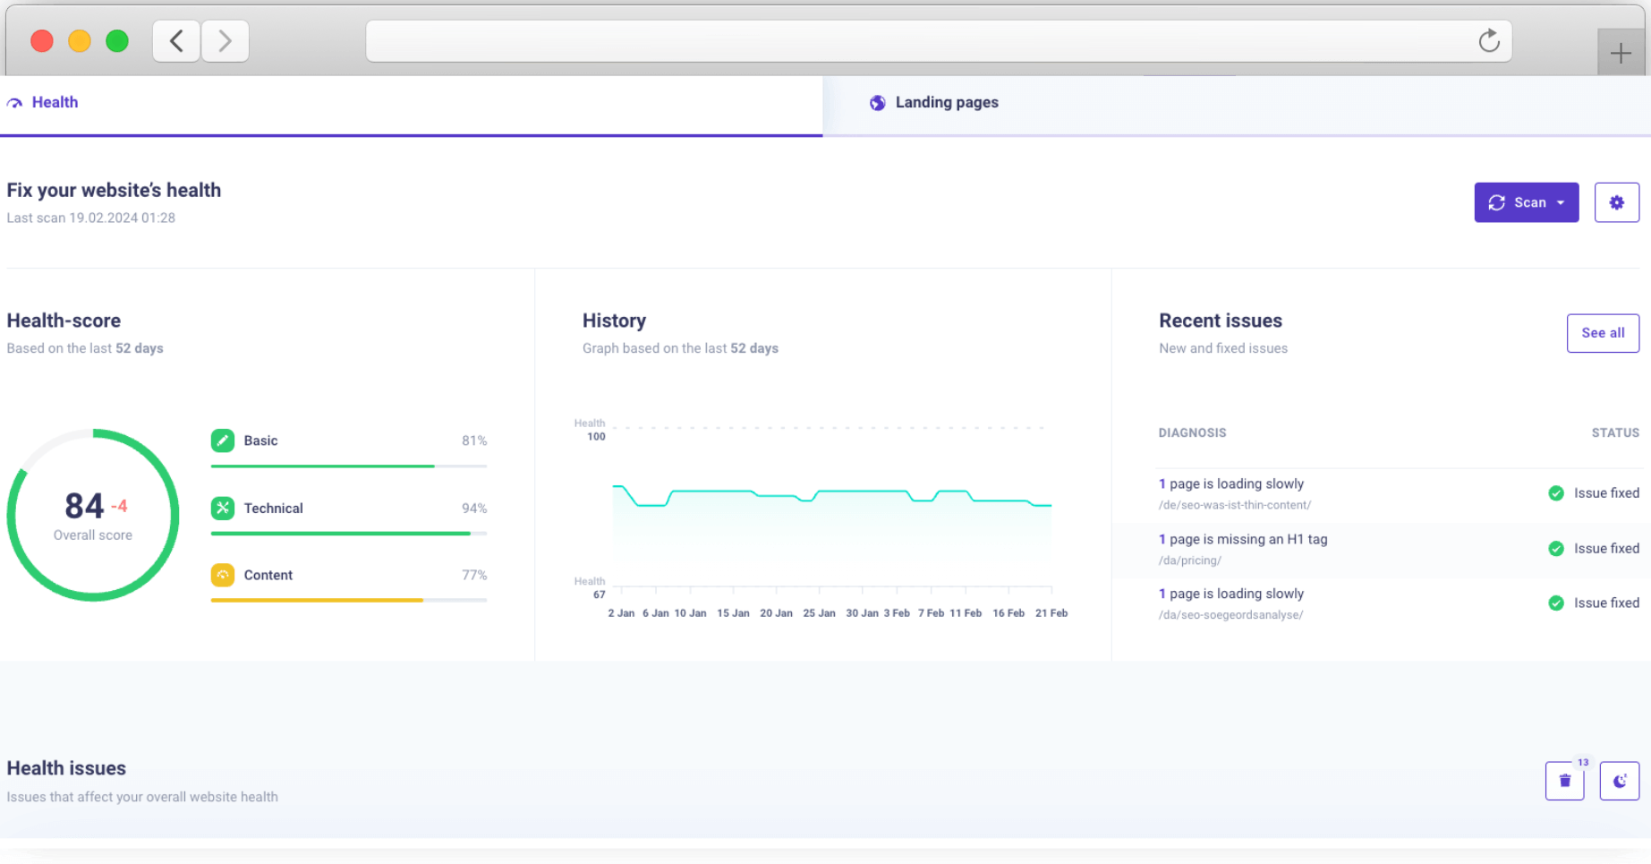Viewport: 1651px width, 864px height.
Task: Click the yellow Content icon
Action: (223, 575)
